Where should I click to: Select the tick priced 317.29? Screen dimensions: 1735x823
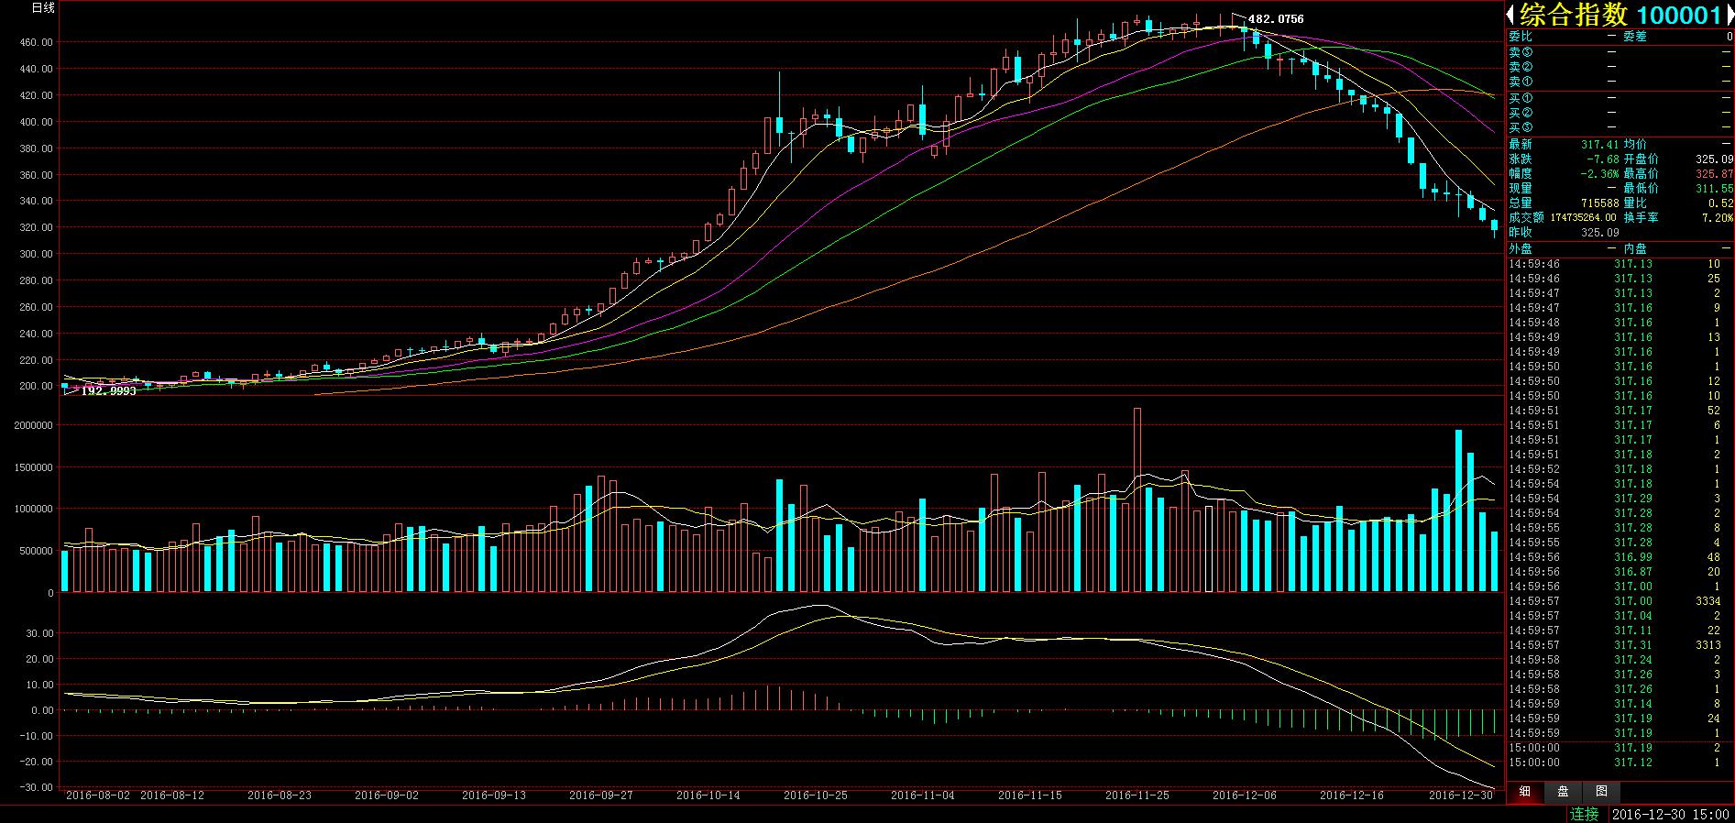(1620, 499)
